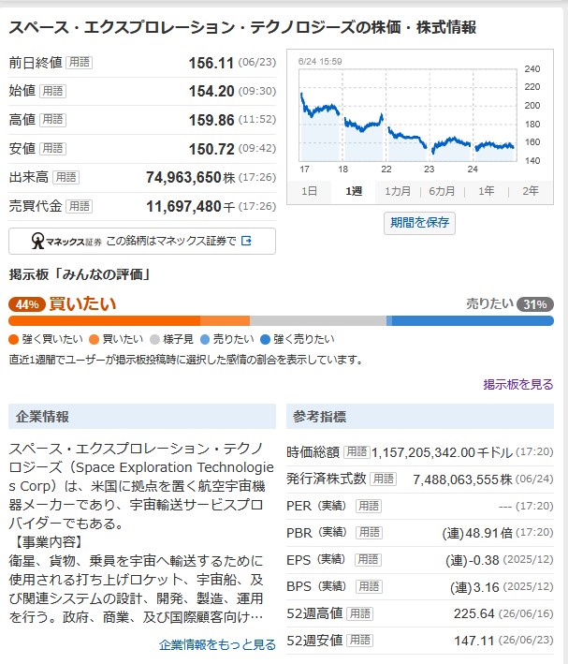Open 用語 glossary badge next to 前日終値
This screenshot has height=664, width=568.
tap(80, 63)
